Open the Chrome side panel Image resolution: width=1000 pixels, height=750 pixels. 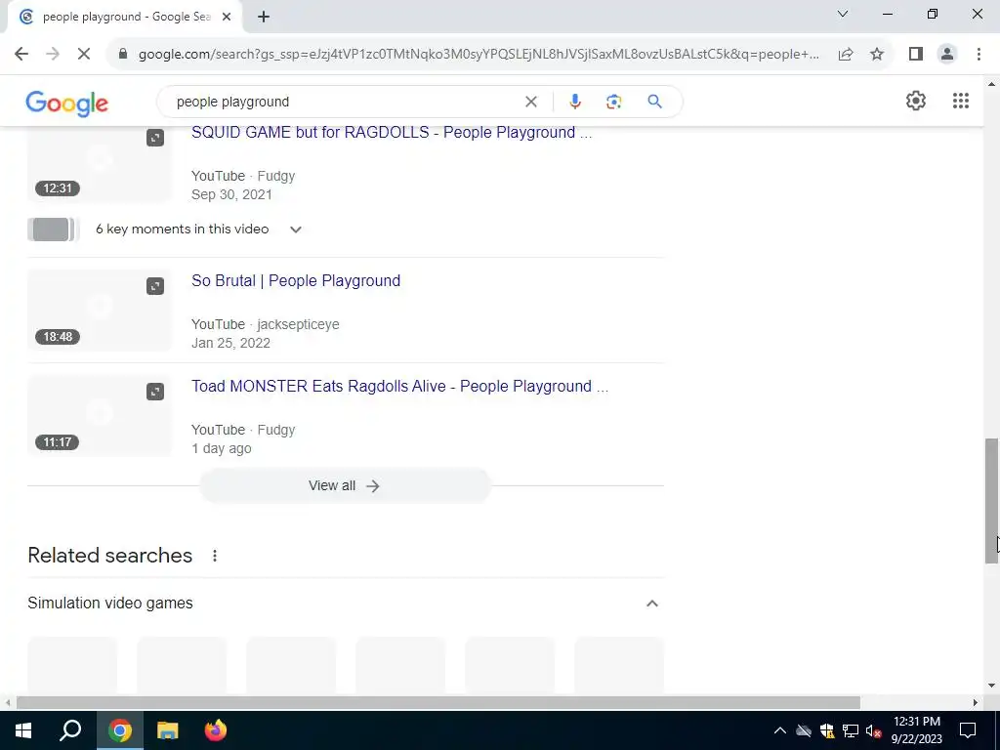916,55
